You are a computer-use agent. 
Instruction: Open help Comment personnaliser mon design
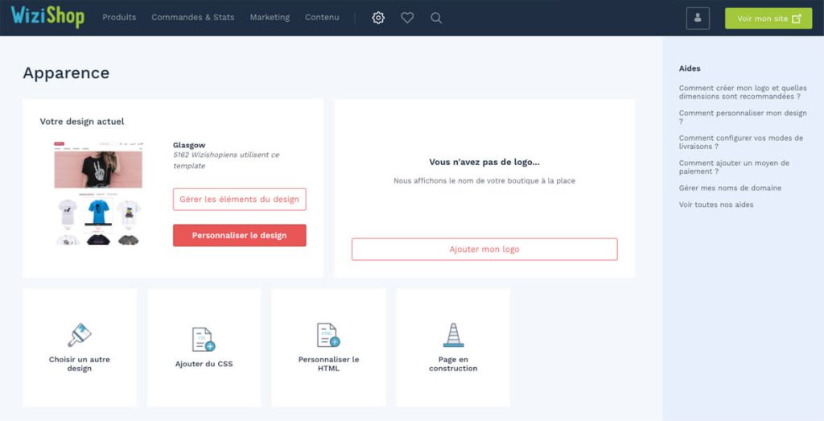click(x=743, y=118)
